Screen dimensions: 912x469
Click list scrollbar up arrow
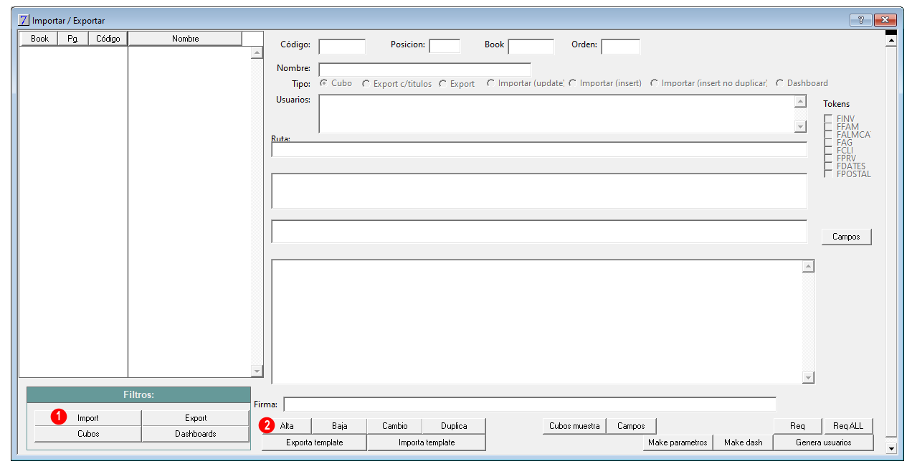pos(257,53)
